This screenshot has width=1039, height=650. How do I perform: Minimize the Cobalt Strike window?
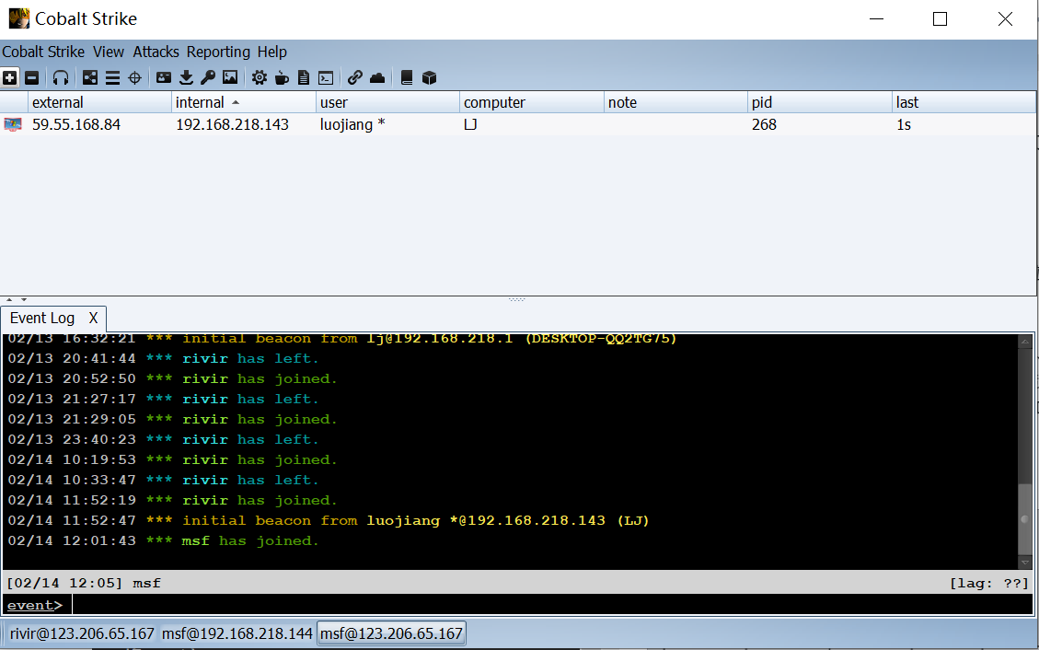point(877,18)
